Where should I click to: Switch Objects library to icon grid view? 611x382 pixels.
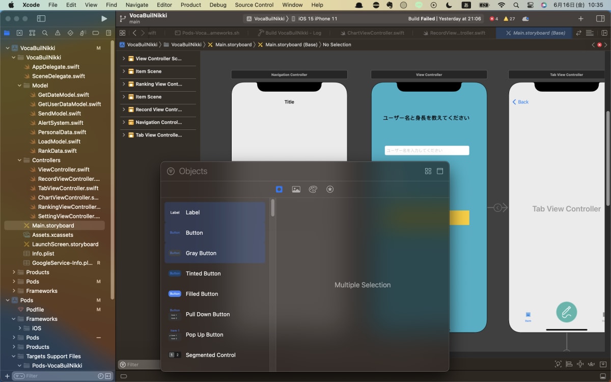click(x=428, y=171)
